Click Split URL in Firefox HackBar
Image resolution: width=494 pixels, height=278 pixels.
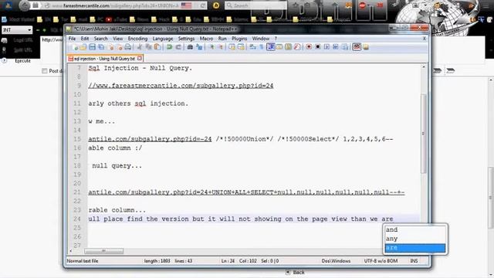(22, 49)
